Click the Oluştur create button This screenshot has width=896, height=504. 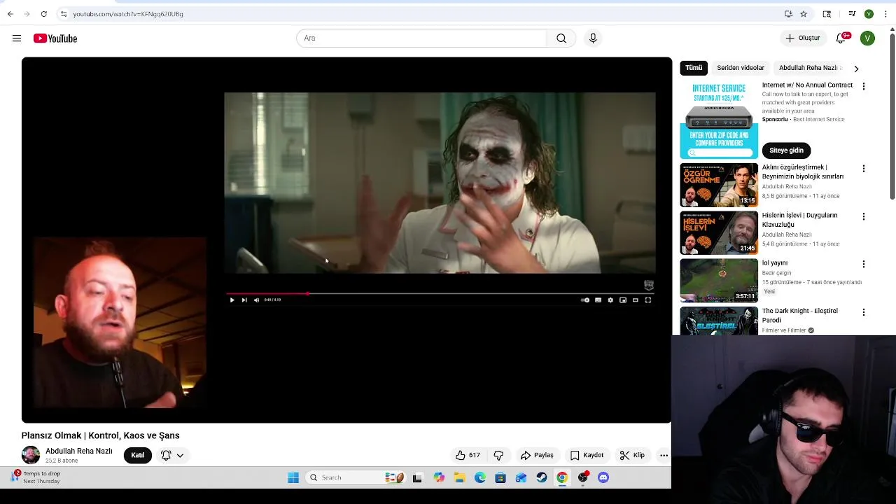pos(802,38)
